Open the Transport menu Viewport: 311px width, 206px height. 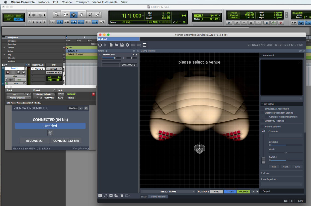click(83, 2)
